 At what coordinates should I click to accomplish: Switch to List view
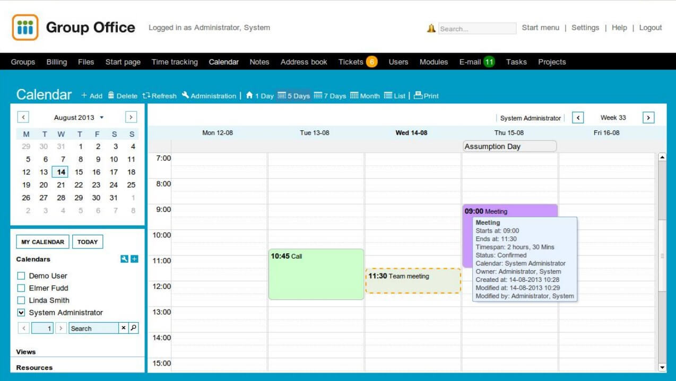394,96
